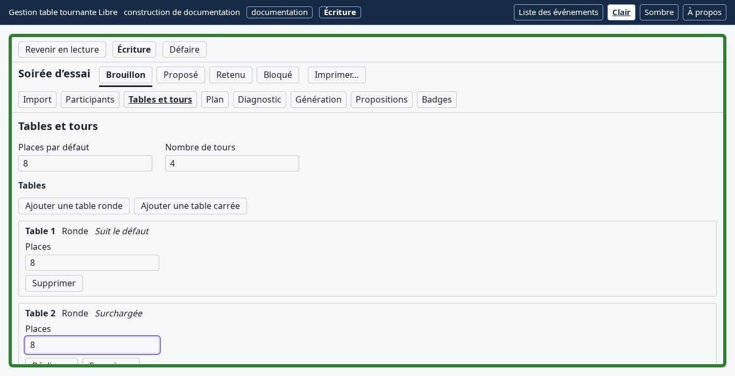Viewport: 735px width, 376px height.
Task: Open the Plan tab
Action: pos(215,99)
